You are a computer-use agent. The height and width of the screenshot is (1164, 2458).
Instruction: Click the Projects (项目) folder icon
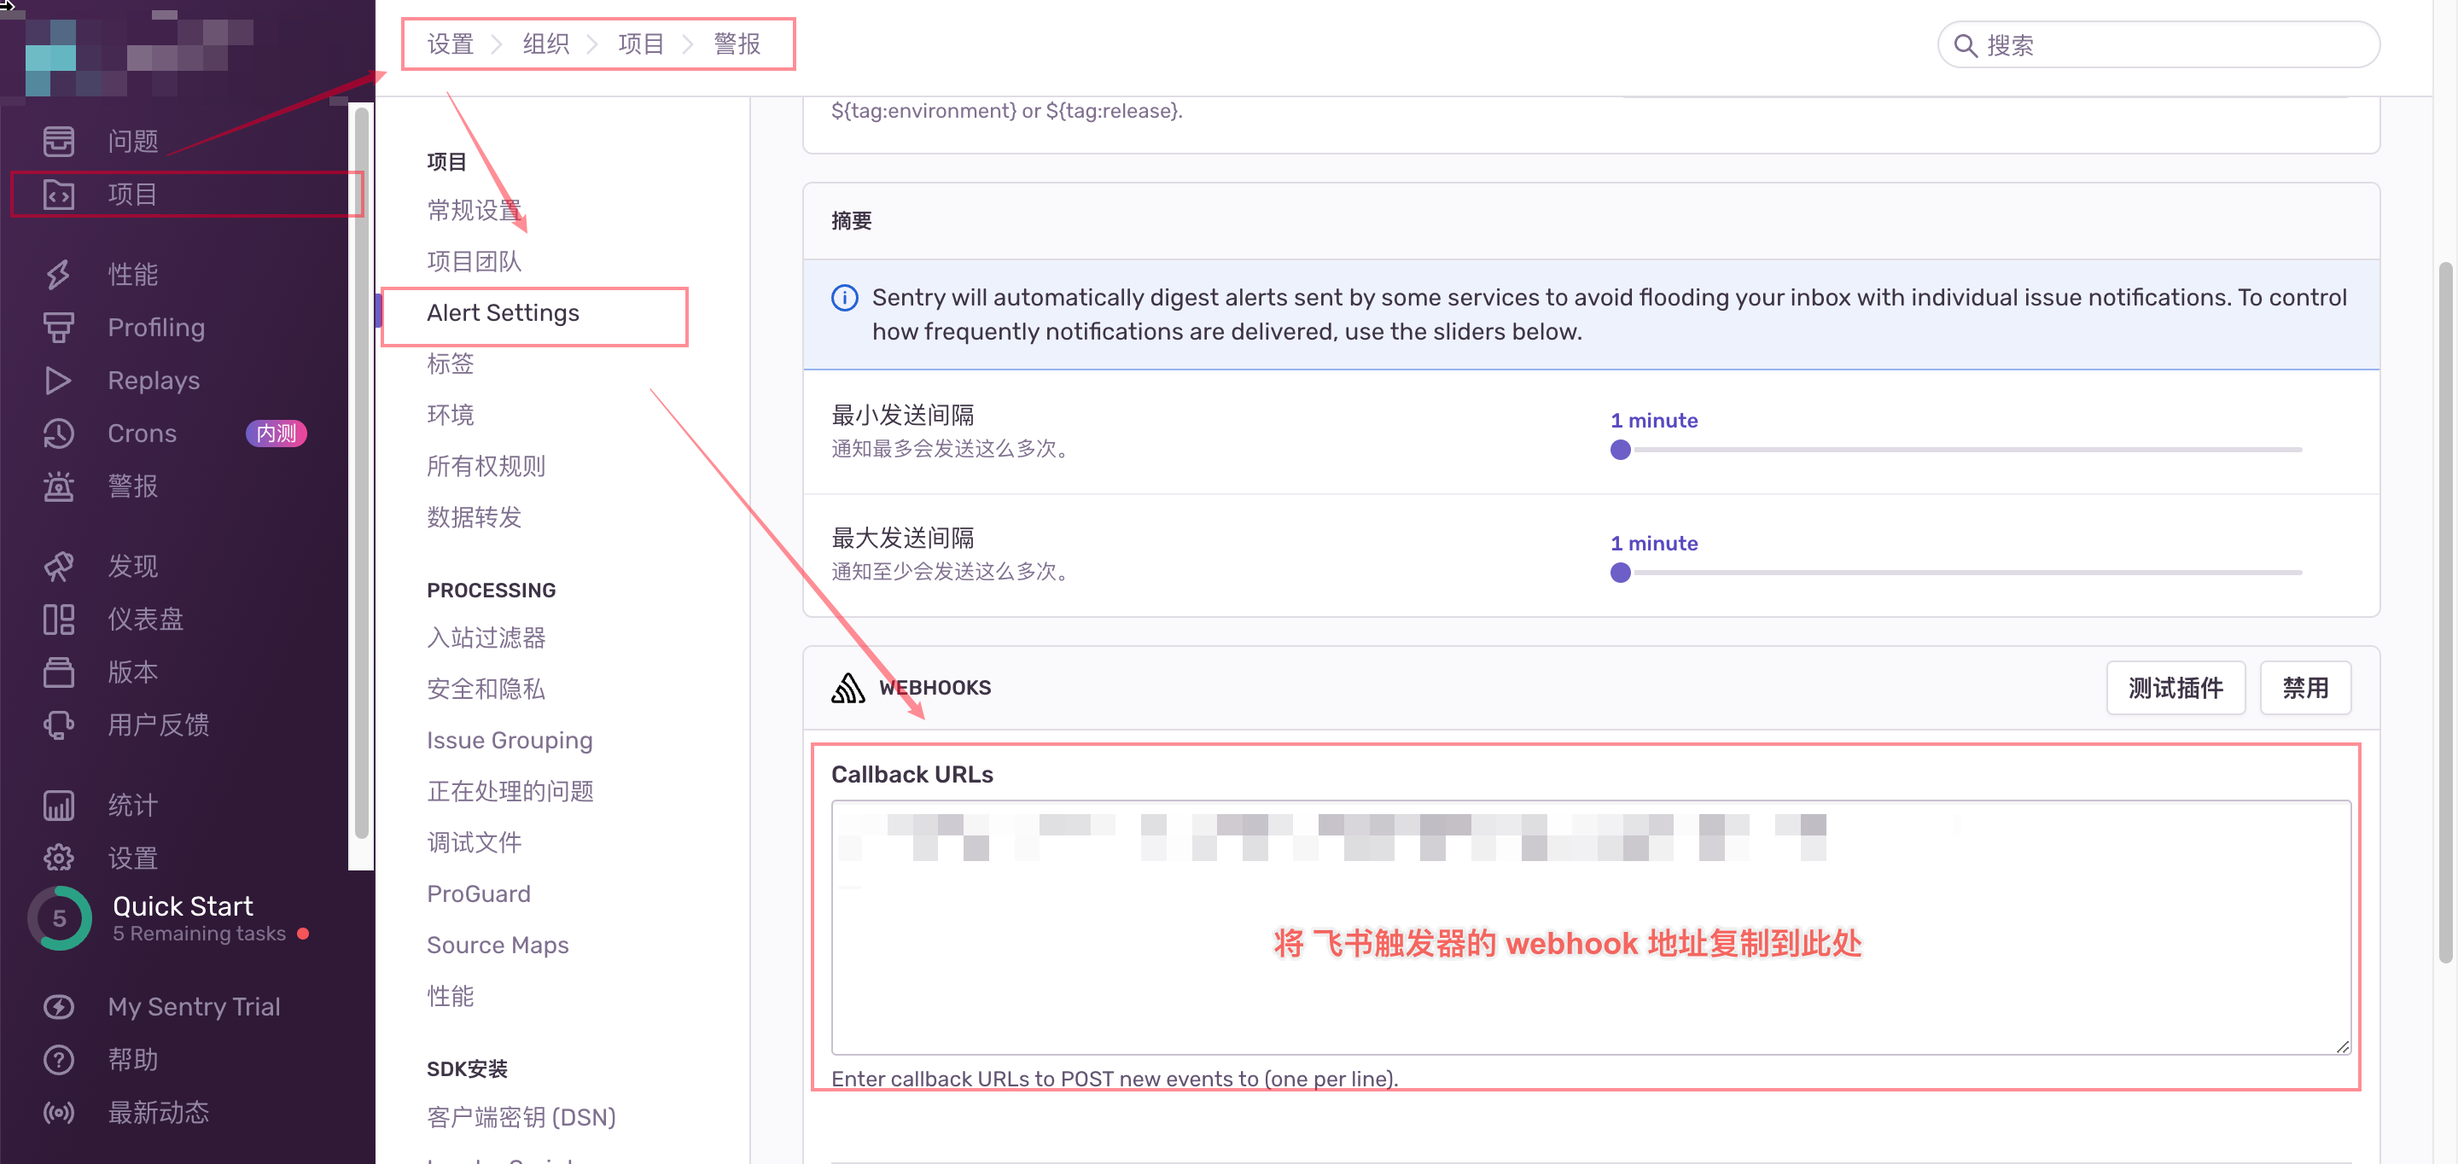(58, 194)
